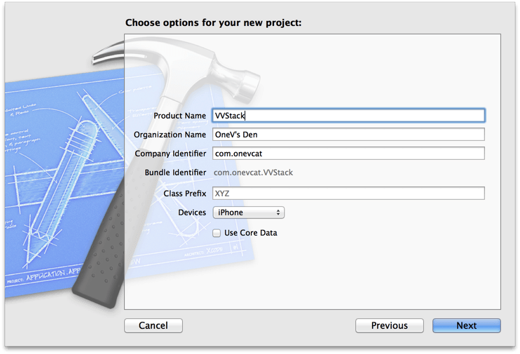Go back with the Previous button

click(389, 325)
